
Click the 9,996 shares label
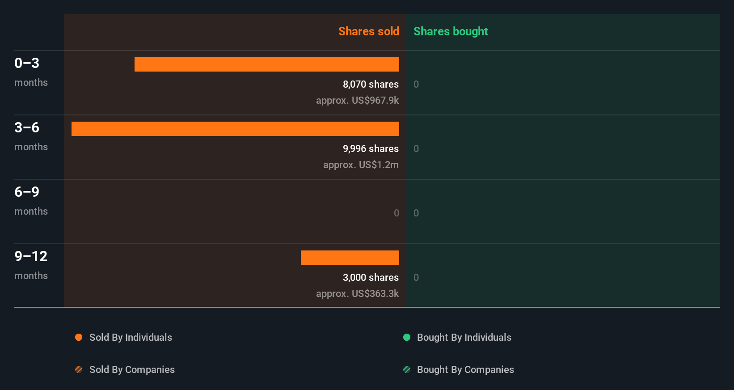coord(371,148)
